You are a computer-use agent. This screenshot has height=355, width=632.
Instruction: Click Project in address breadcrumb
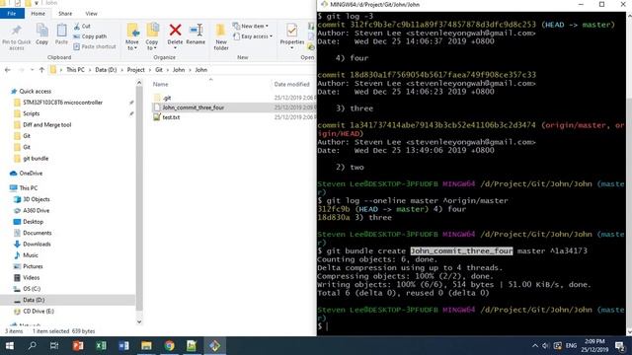136,70
